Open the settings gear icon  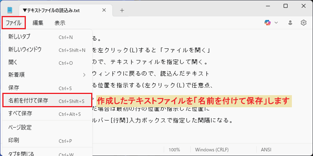(304, 23)
